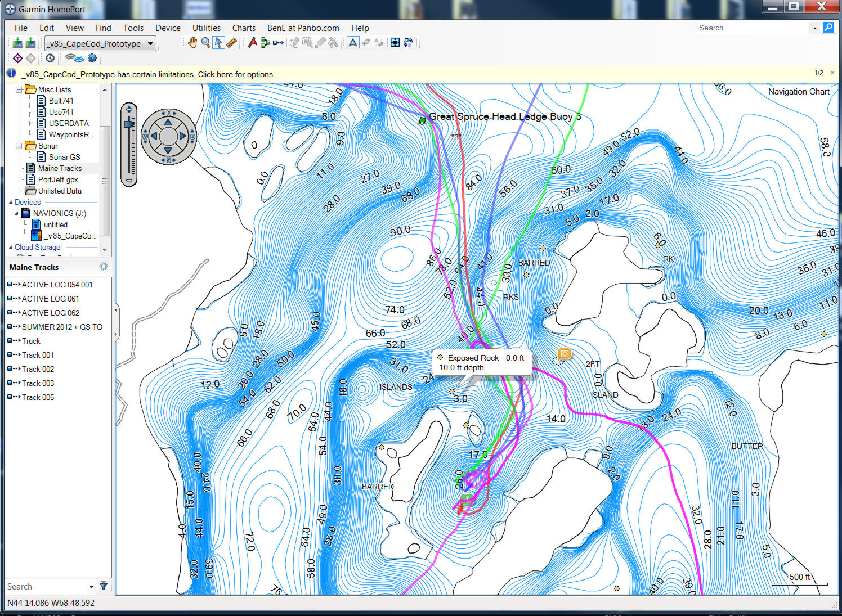Click the search magnifier button at top right
842x616 pixels.
828,28
